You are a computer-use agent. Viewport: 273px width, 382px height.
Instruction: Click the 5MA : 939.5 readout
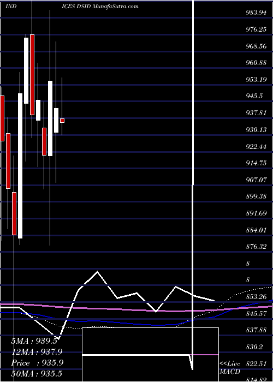[x=34, y=341]
